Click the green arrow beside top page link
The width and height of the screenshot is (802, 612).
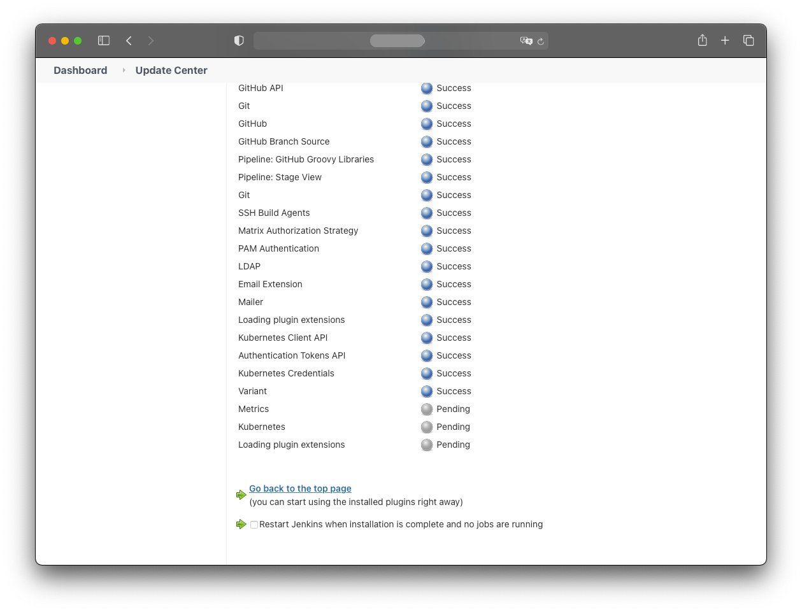(241, 495)
